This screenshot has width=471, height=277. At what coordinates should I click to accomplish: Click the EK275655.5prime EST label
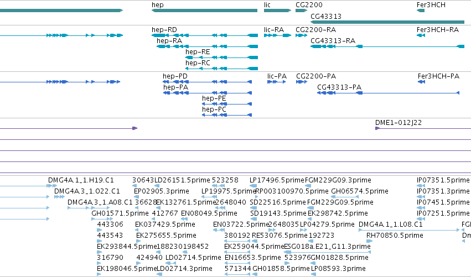coord(167,236)
